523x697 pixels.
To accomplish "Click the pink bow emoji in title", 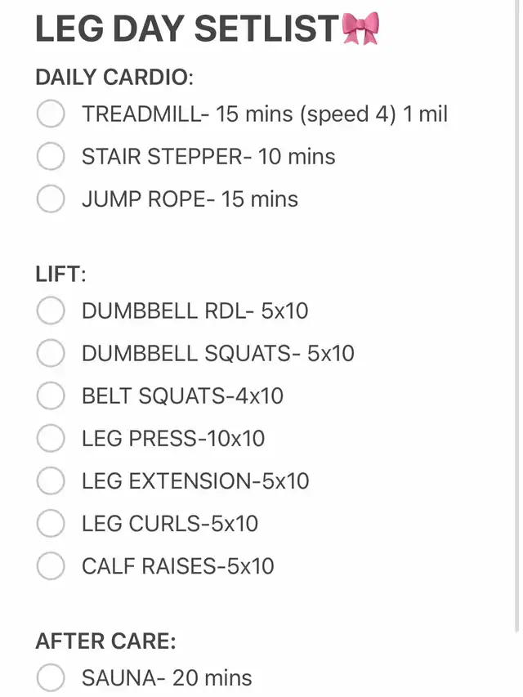I will 360,29.
